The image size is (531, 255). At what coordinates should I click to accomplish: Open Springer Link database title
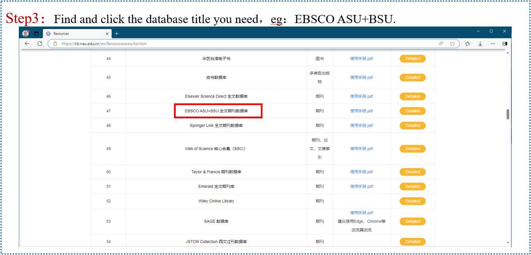216,126
